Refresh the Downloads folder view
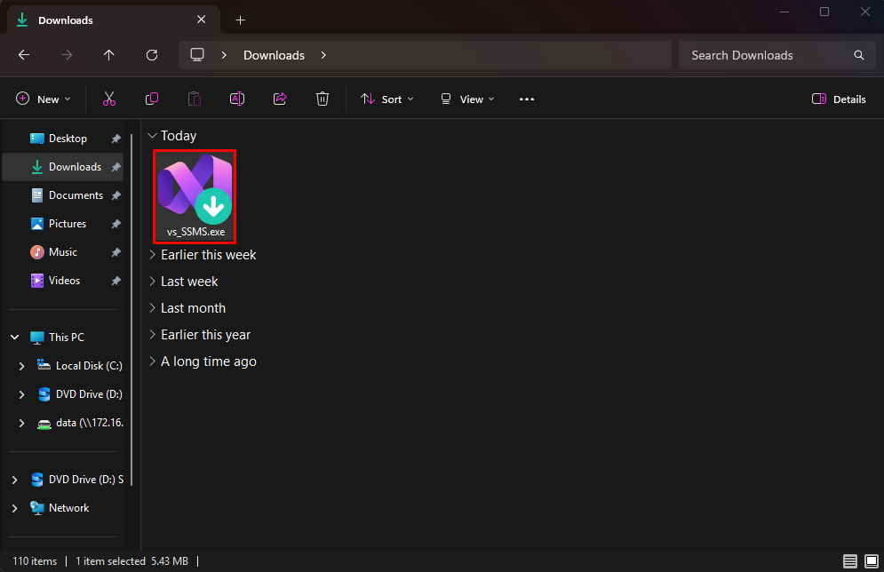This screenshot has height=572, width=884. pos(152,55)
